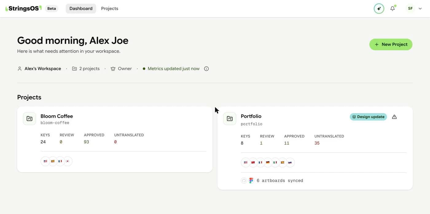Click the workspace person icon

pos(20,69)
